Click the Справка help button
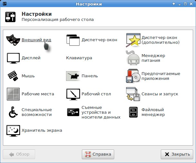This screenshot has width=196, height=163. point(98,154)
